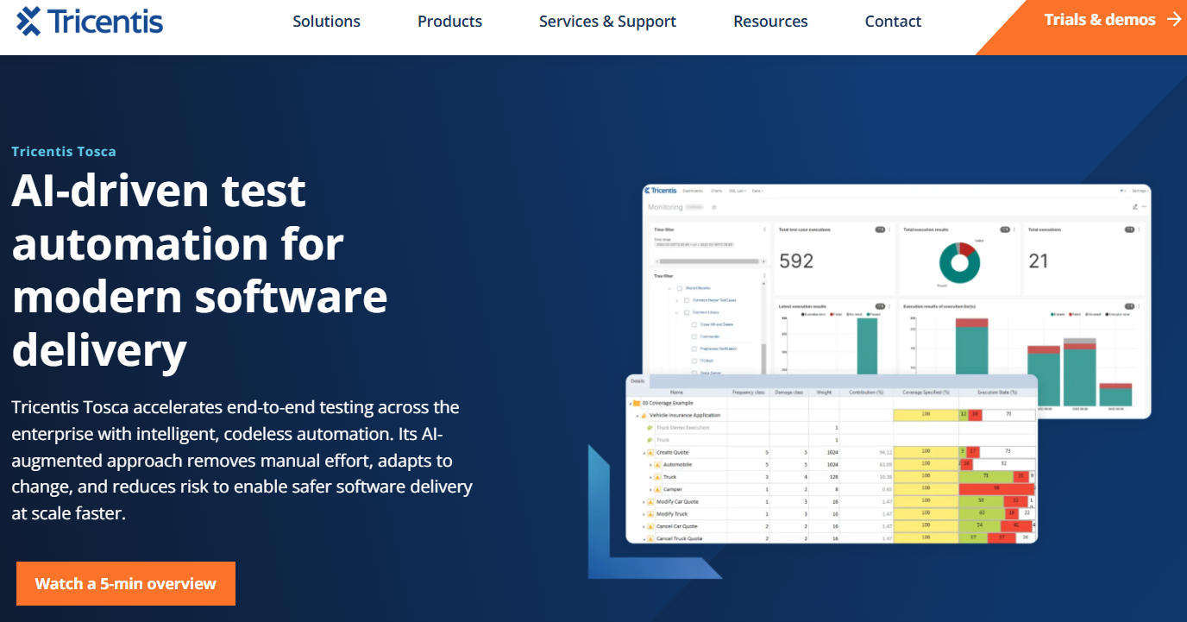Click the 03 Coverage Example folder icon

(636, 403)
